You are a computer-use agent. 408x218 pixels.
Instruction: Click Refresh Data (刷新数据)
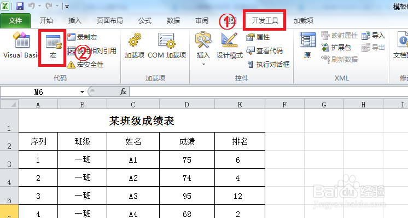coord(339,59)
